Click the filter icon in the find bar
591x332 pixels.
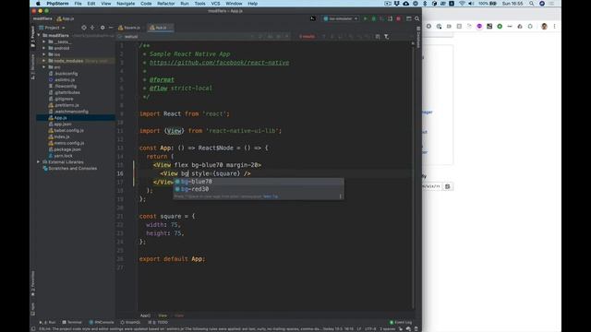(x=386, y=37)
